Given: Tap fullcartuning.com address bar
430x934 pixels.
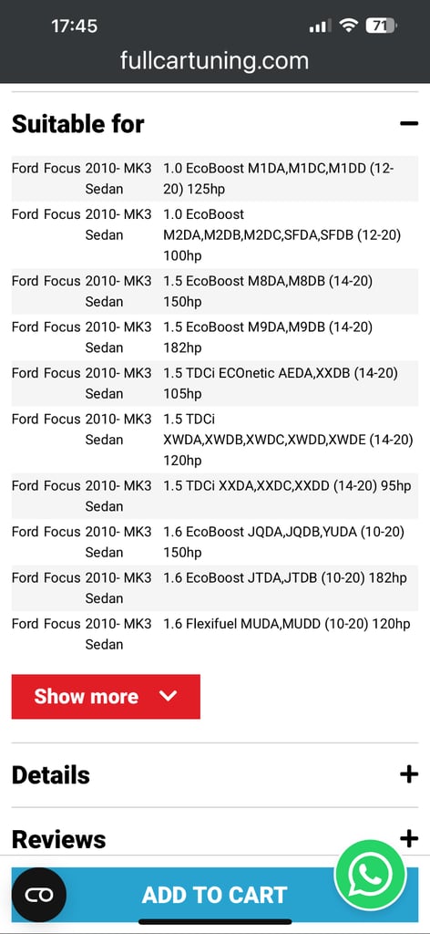Looking at the screenshot, I should [x=215, y=60].
